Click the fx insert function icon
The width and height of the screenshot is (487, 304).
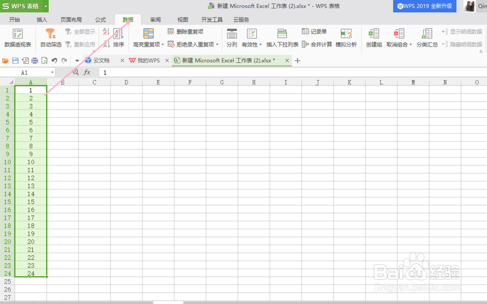click(87, 72)
